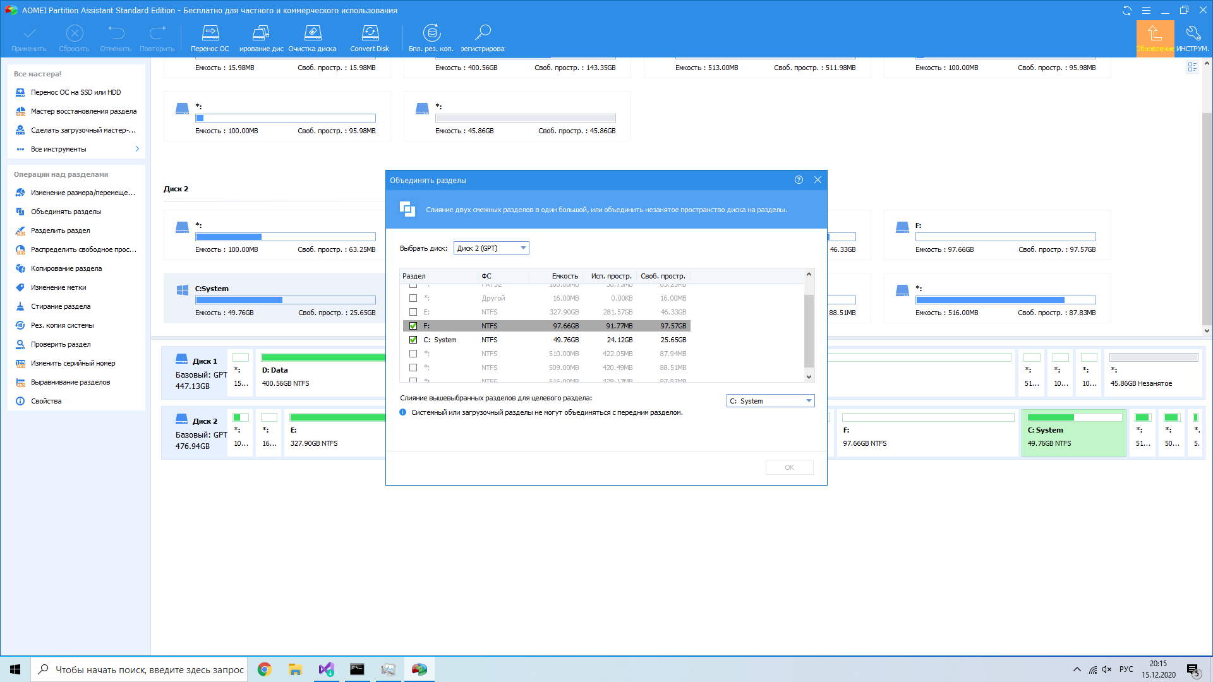Open the command prompt taskbar icon
Screen dimensions: 1213x682
[357, 669]
